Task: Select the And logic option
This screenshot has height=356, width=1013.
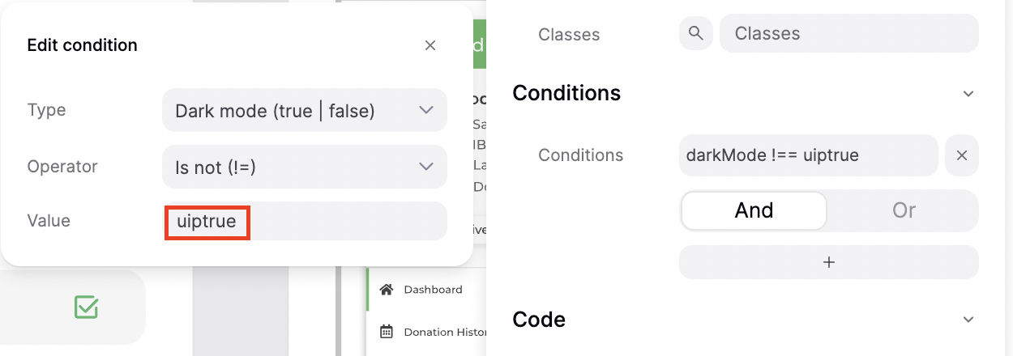Action: [754, 210]
